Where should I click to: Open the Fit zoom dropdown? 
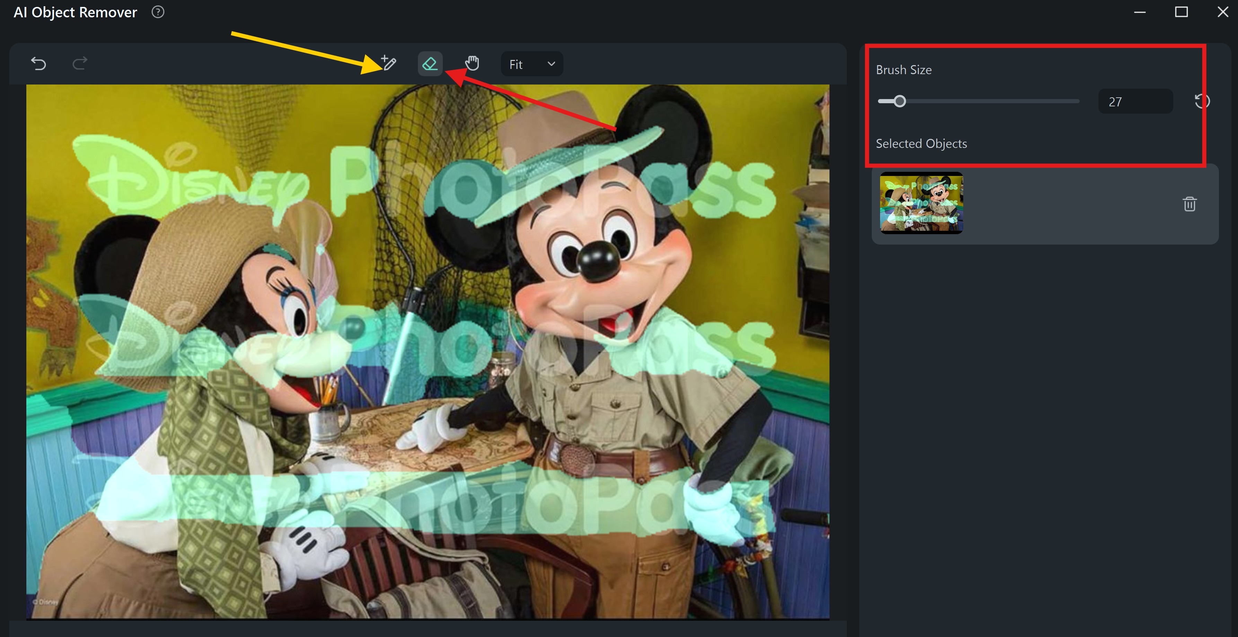[532, 64]
